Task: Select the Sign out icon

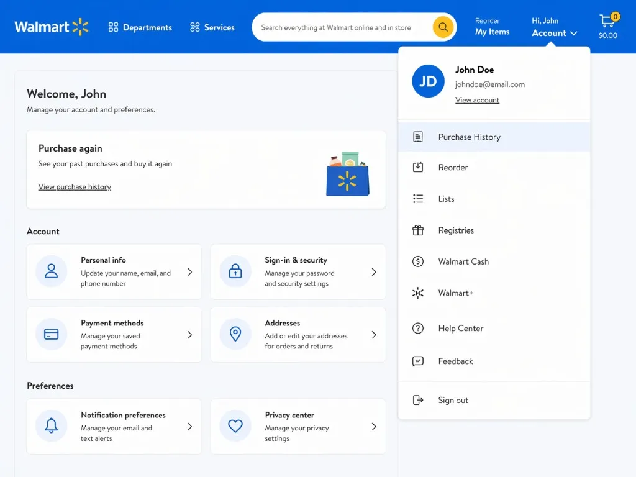Action: coord(419,400)
